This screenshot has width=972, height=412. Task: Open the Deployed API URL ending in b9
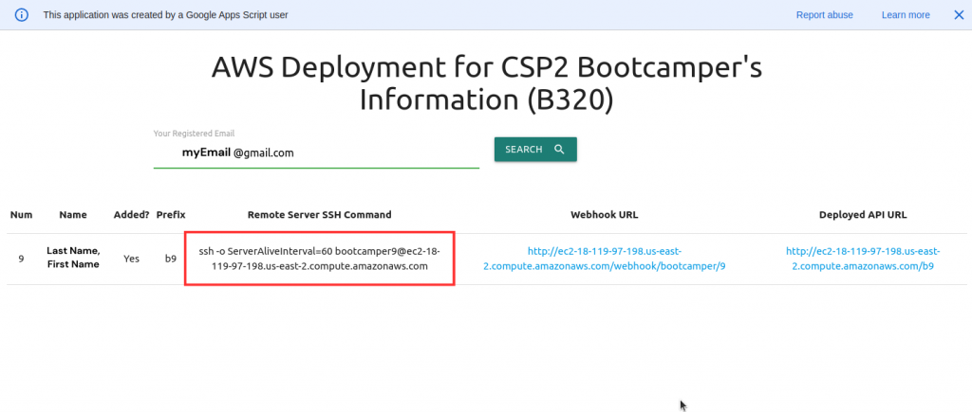coord(863,259)
